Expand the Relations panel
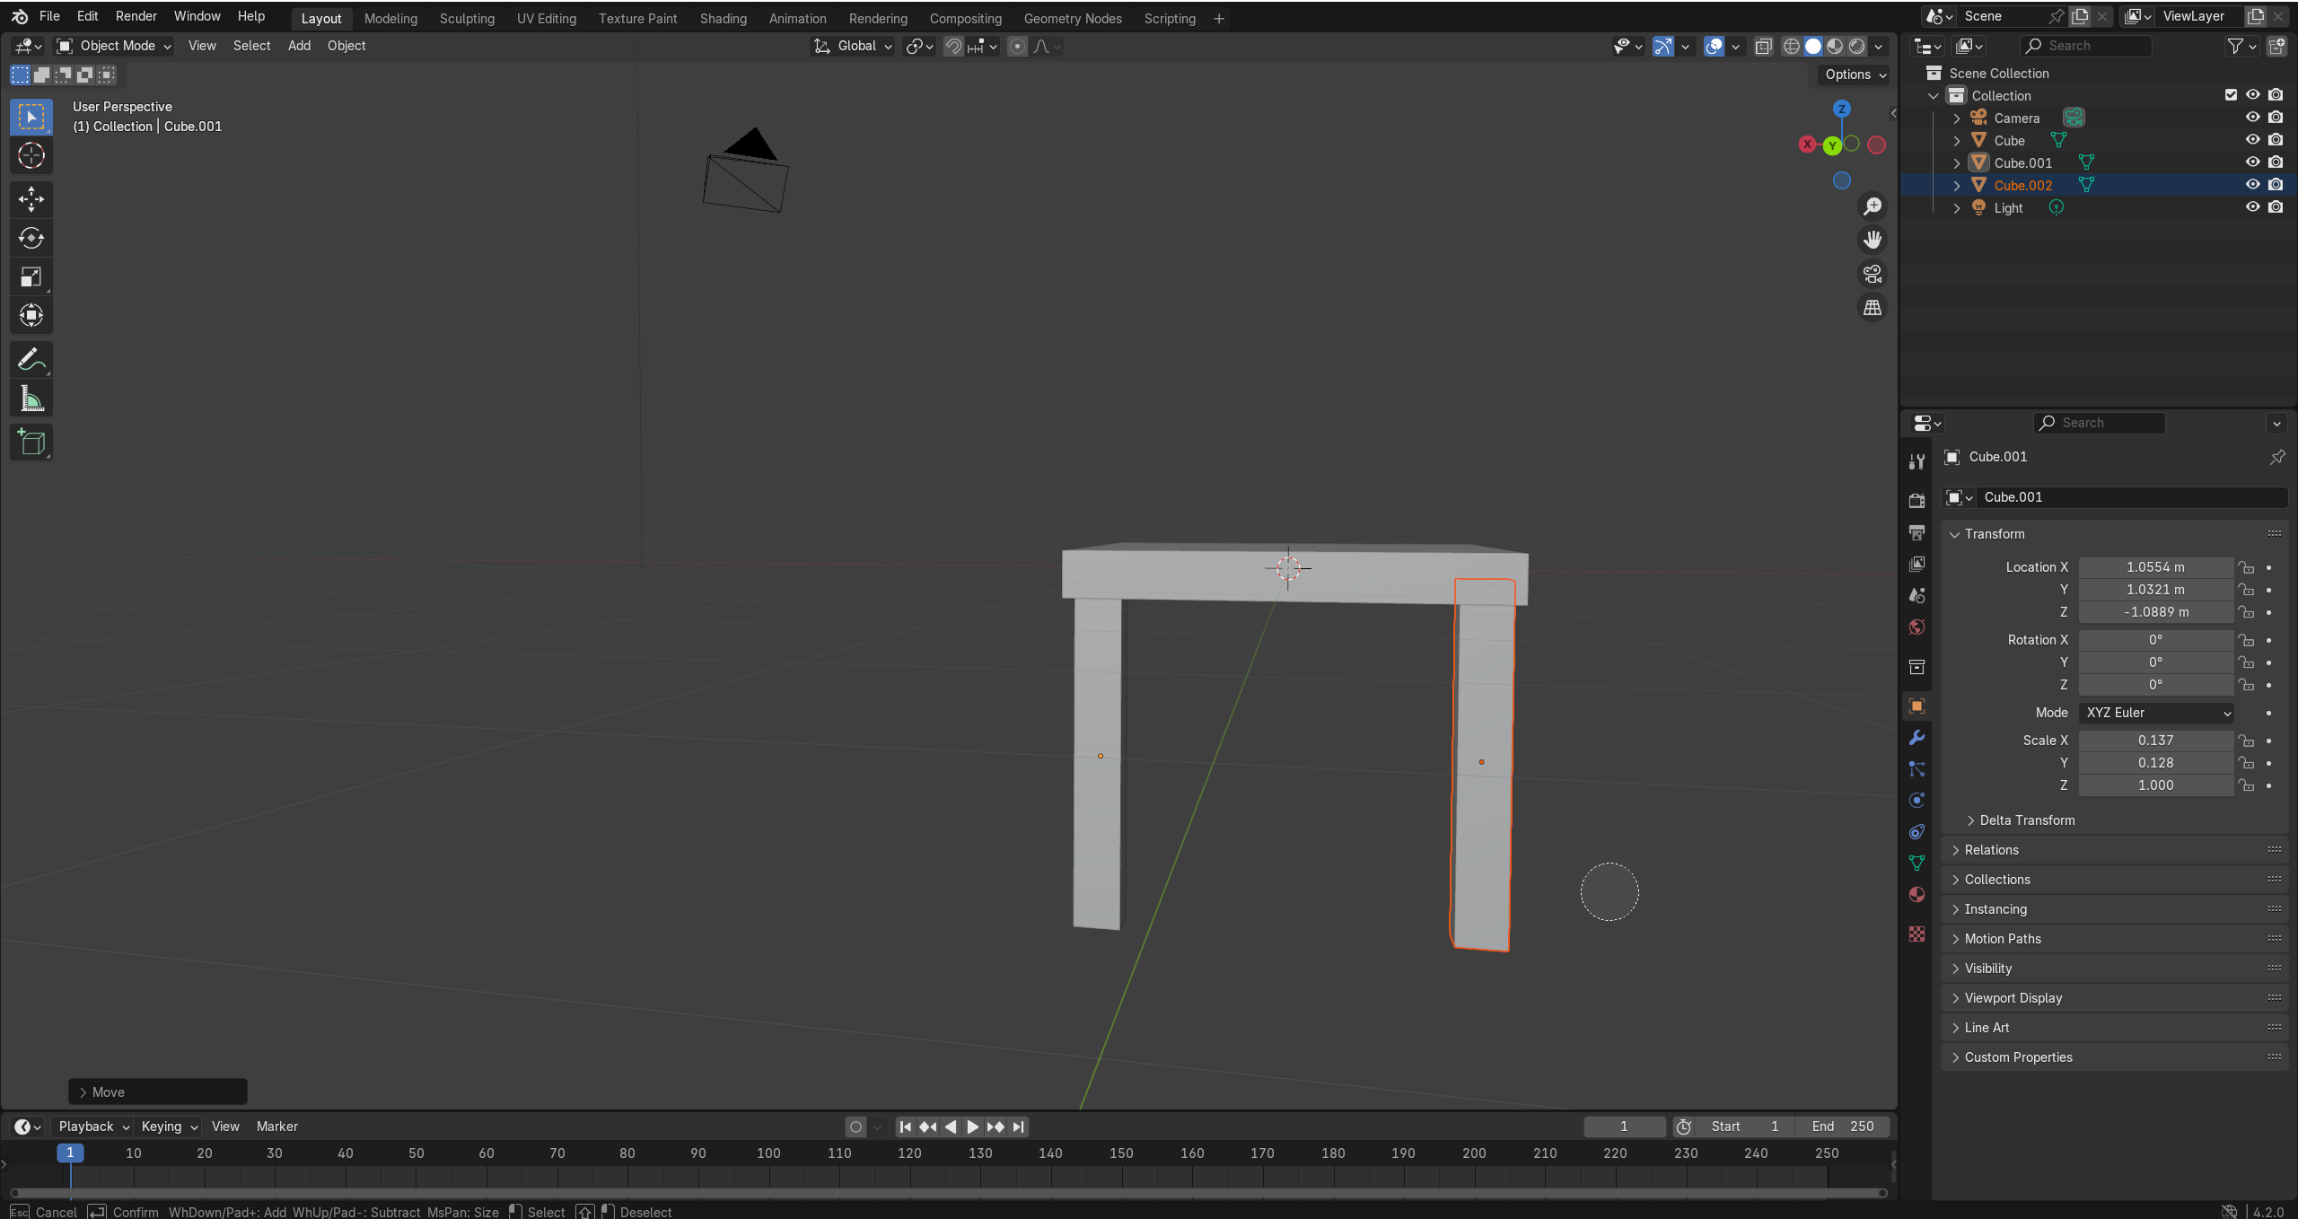The height and width of the screenshot is (1219, 2298). (x=1991, y=850)
